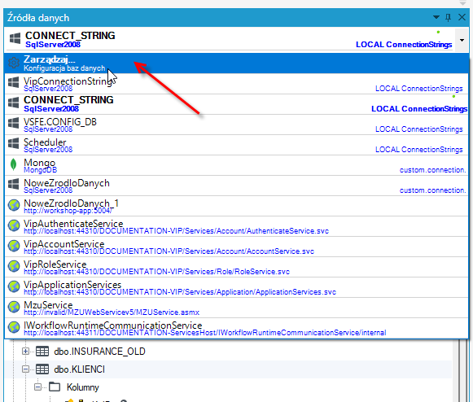Select NoweZrodloDanych_1 web source
Screen dimensions: 473x402
[236, 206]
